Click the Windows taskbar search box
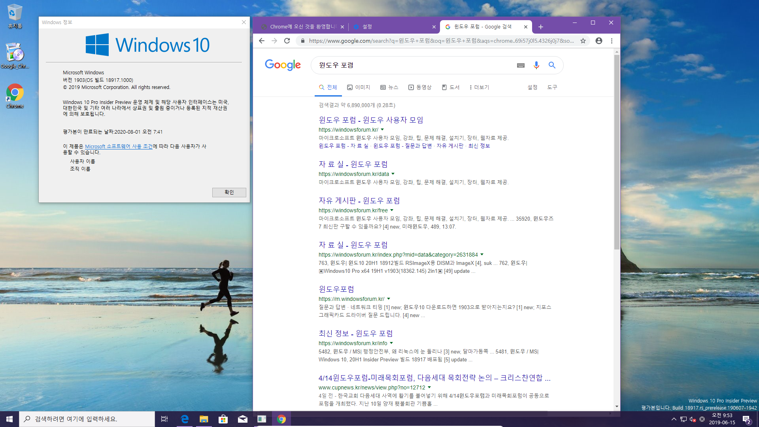 87,419
